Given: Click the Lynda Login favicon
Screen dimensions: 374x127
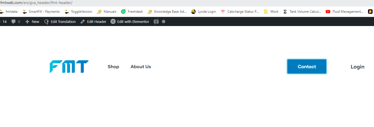Looking at the screenshot, I should [193, 12].
